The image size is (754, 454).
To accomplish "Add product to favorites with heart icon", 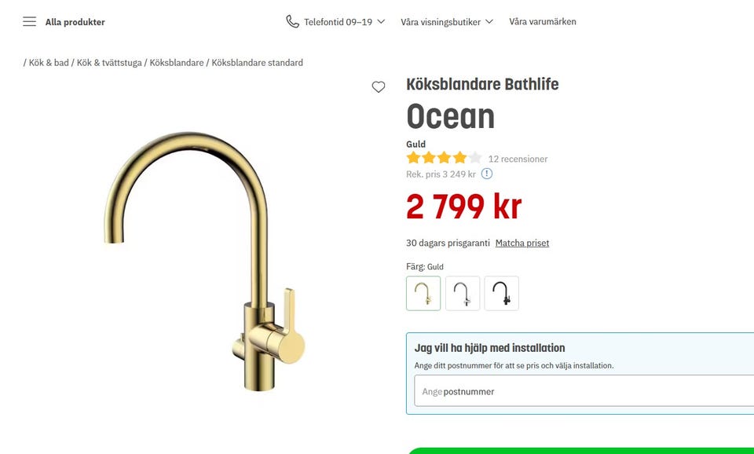I will [x=379, y=87].
